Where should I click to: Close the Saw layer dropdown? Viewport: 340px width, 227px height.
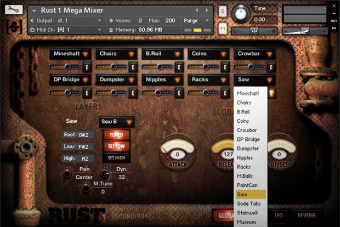point(254,80)
